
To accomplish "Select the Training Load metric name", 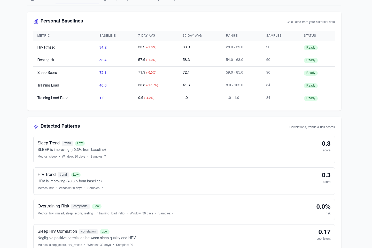I will point(48,85).
